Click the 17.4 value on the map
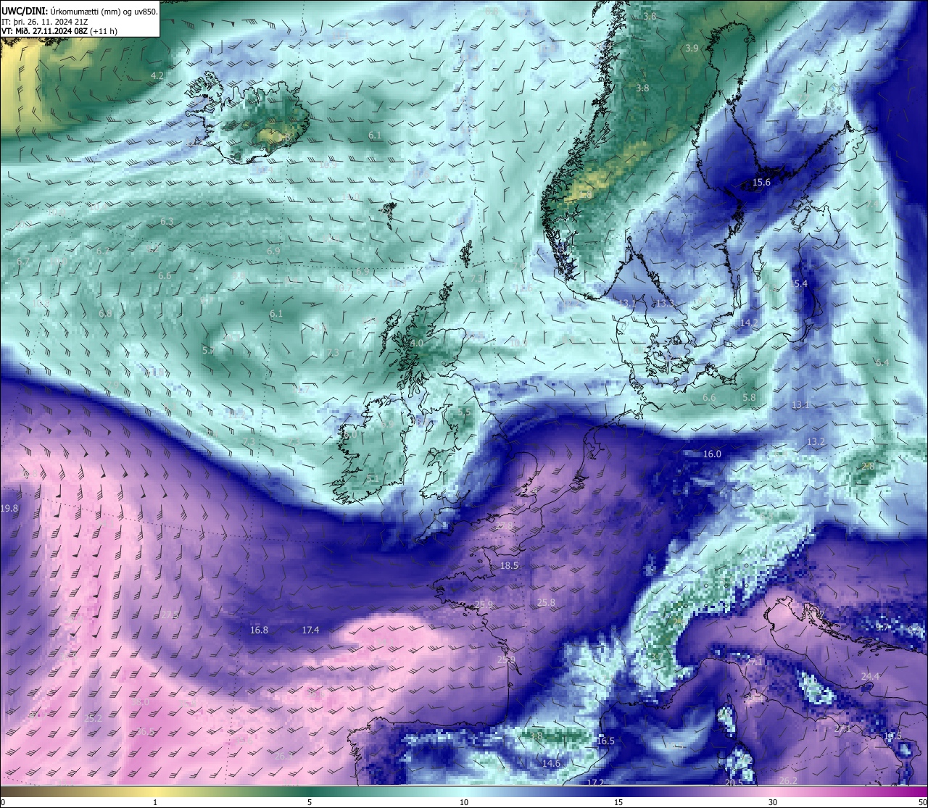928x808 pixels. (x=310, y=630)
